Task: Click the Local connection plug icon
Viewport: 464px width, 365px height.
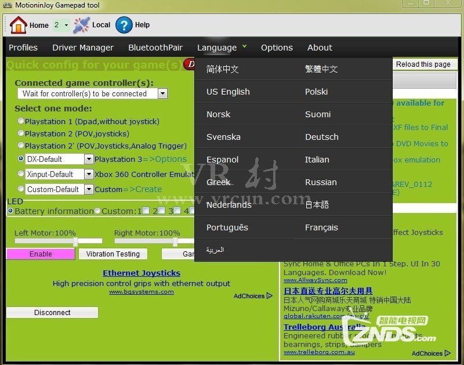Action: click(x=81, y=25)
